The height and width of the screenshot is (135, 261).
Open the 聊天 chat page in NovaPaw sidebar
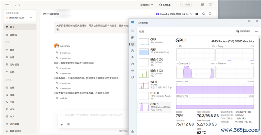click(20, 27)
